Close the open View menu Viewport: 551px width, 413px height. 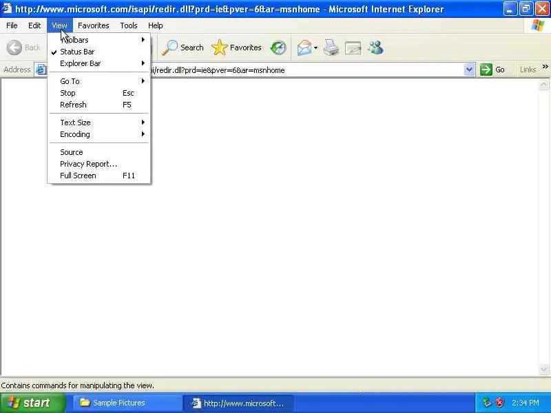click(59, 25)
